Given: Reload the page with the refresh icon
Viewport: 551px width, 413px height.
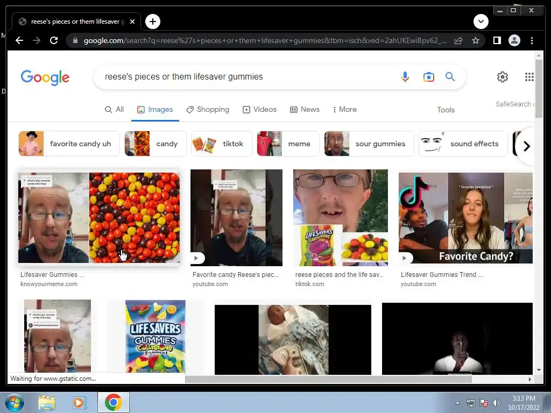Looking at the screenshot, I should (x=54, y=40).
